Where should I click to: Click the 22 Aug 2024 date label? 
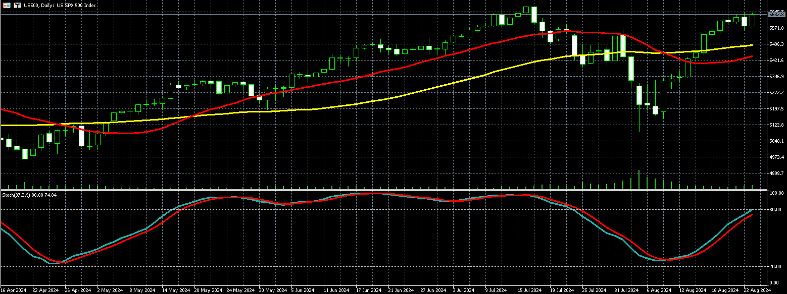click(x=756, y=290)
